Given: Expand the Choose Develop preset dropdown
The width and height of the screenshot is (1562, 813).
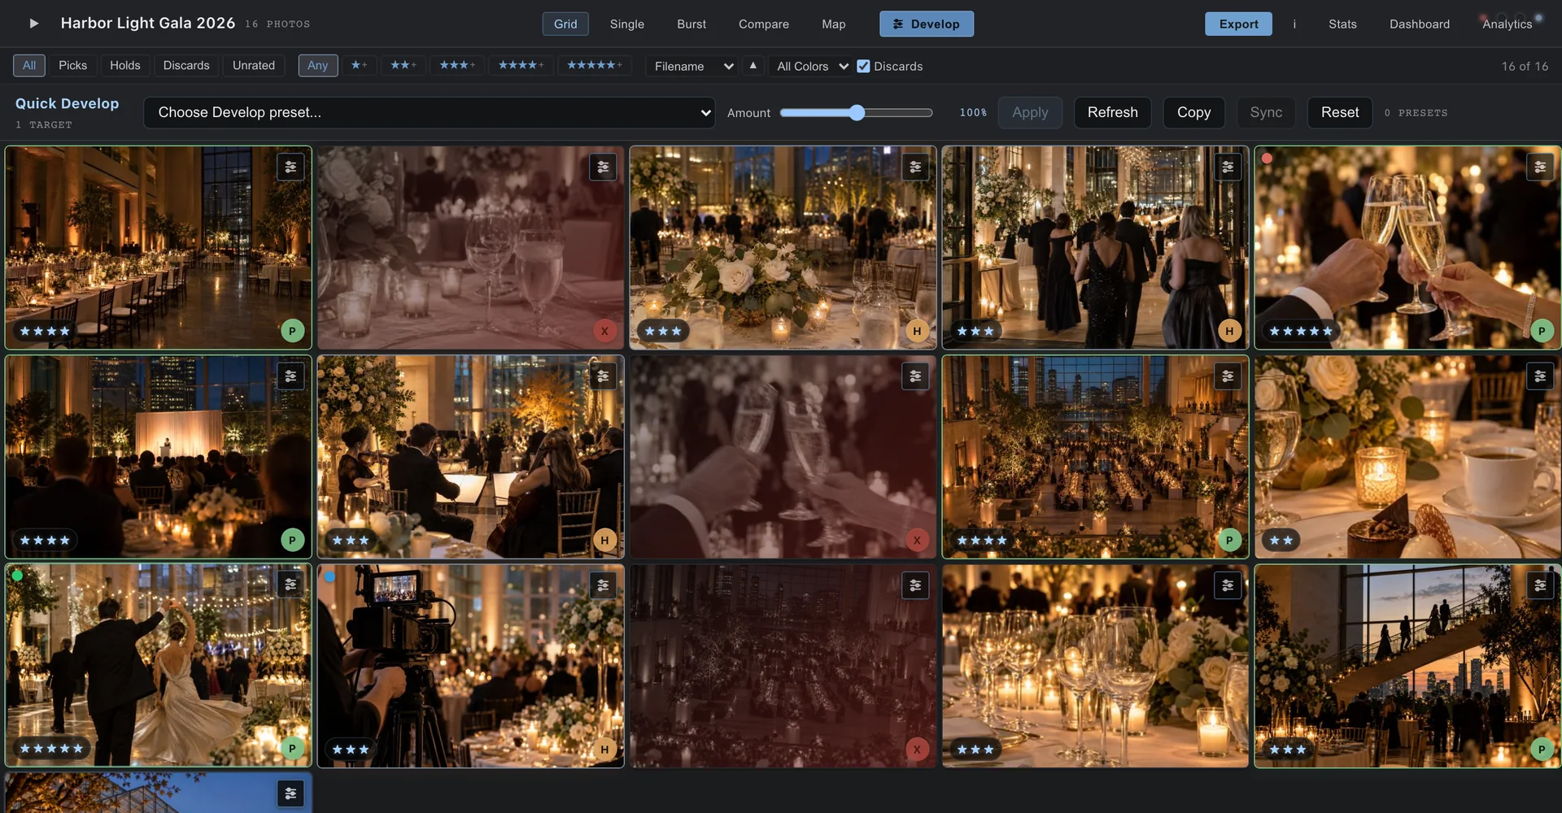Looking at the screenshot, I should tap(430, 112).
